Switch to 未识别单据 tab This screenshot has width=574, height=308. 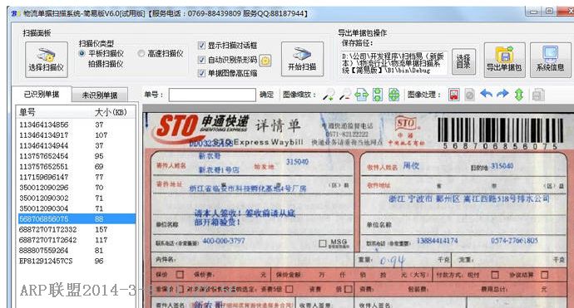100,95
